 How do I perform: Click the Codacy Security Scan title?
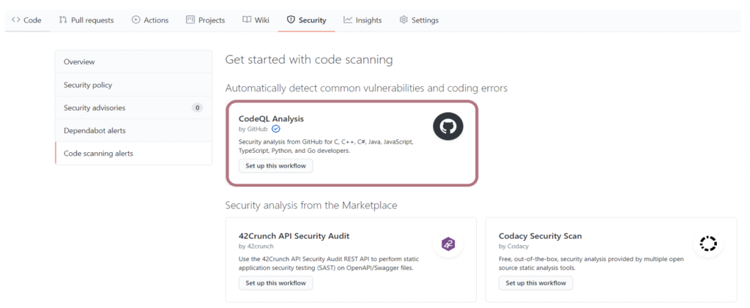[x=541, y=236]
